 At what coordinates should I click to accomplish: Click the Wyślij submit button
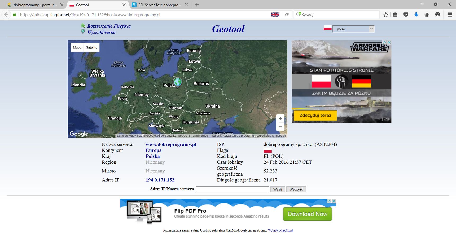pos(278,189)
